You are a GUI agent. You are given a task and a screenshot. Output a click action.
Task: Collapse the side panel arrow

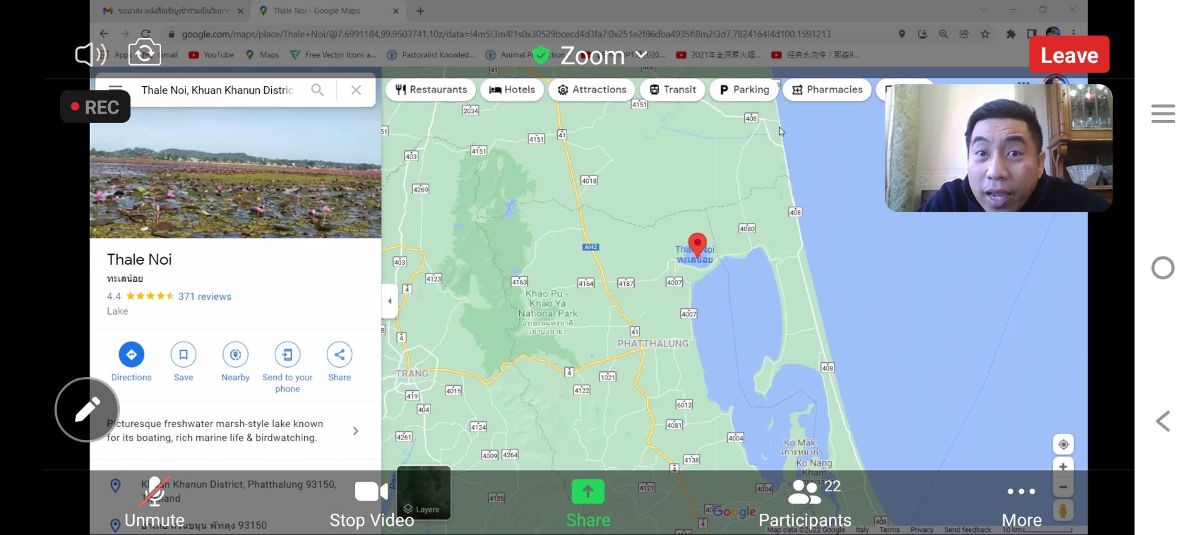(x=389, y=301)
